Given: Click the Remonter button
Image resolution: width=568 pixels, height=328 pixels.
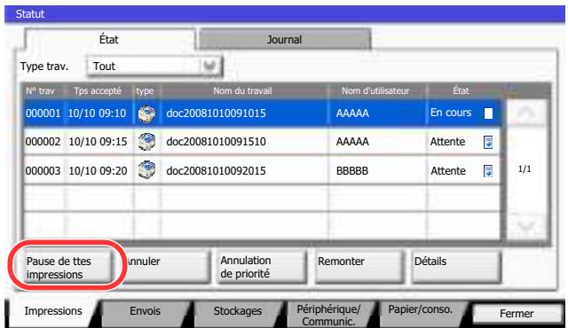Looking at the screenshot, I should tap(359, 267).
